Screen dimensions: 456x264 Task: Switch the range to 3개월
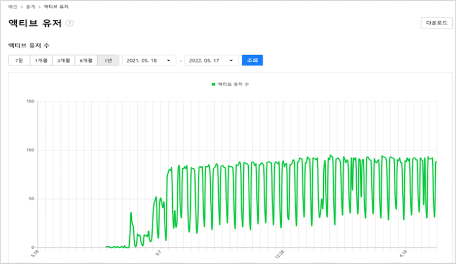[63, 60]
